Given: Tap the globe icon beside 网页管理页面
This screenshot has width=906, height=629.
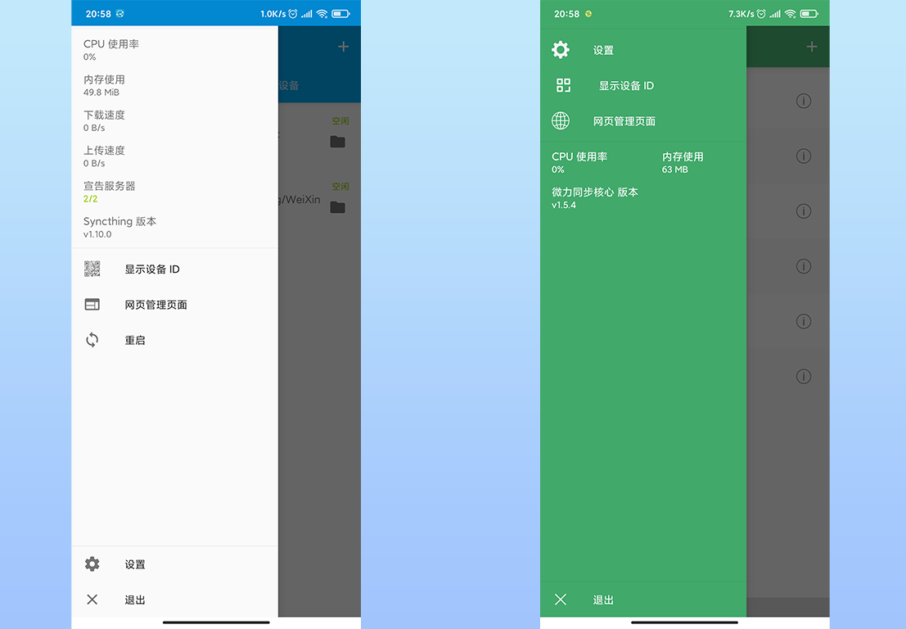Looking at the screenshot, I should tap(560, 120).
